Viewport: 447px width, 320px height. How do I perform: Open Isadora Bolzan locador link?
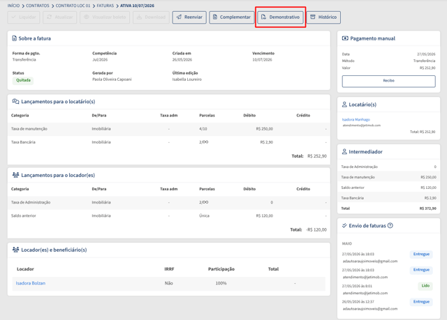pos(31,283)
